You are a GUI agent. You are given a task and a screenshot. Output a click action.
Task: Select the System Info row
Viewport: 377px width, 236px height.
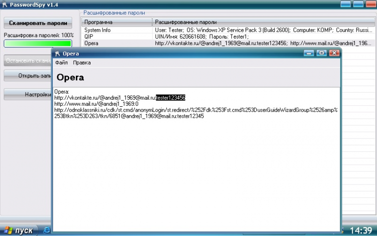(228, 30)
